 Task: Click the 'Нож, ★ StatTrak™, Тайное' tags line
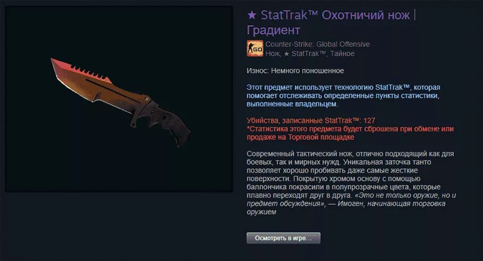(x=310, y=54)
